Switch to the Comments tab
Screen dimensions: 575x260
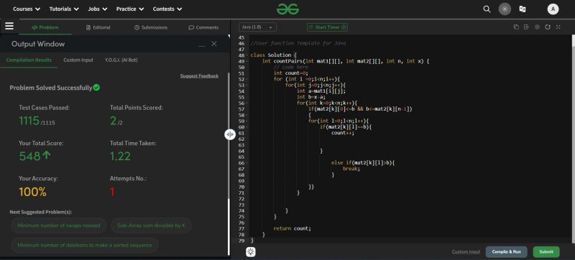point(203,27)
